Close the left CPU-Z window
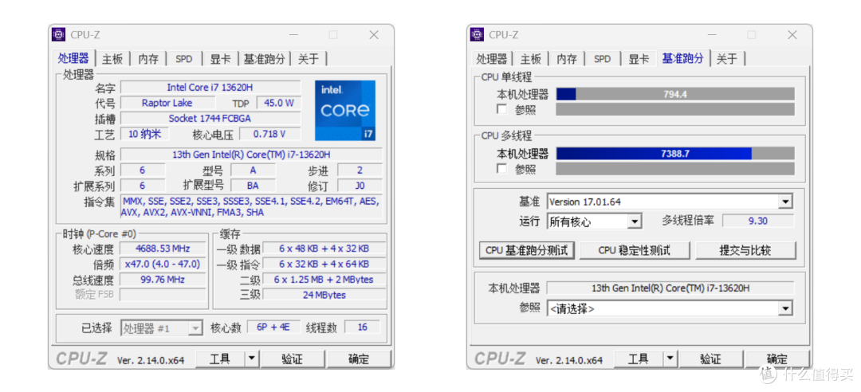 click(374, 34)
